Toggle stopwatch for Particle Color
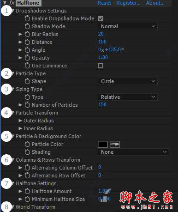Viewport: 178px width, 212px height. pos(27,144)
